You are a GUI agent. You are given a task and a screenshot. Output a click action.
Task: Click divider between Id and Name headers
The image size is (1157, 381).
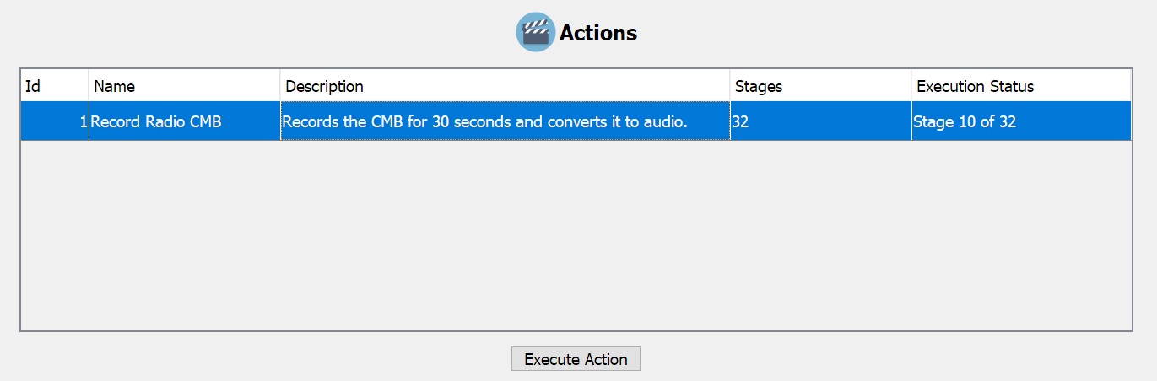pos(88,86)
